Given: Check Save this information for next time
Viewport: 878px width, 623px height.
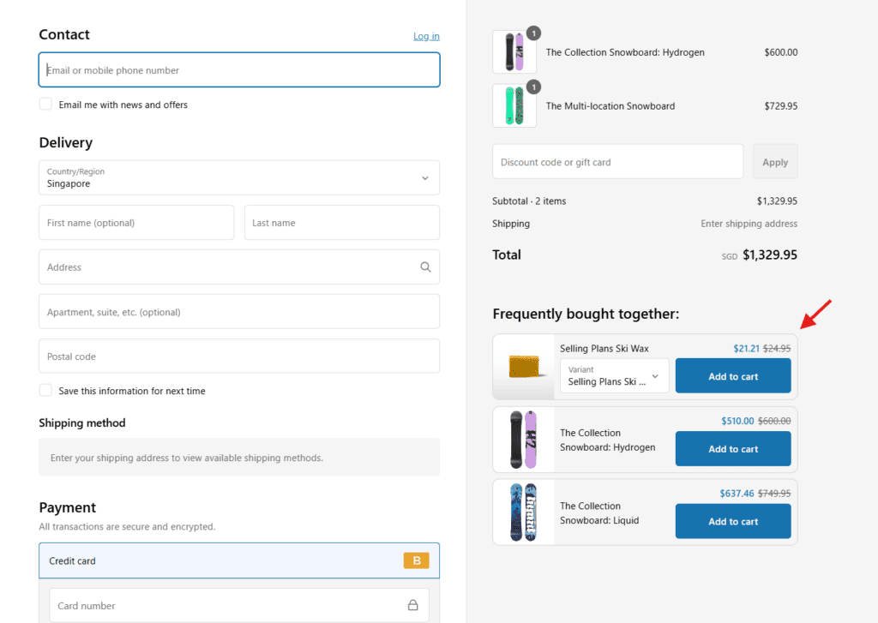Looking at the screenshot, I should pos(45,391).
